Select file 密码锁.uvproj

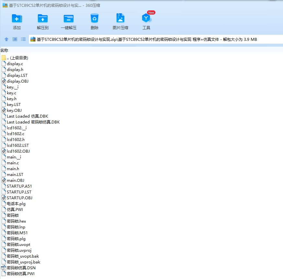(x=19, y=250)
